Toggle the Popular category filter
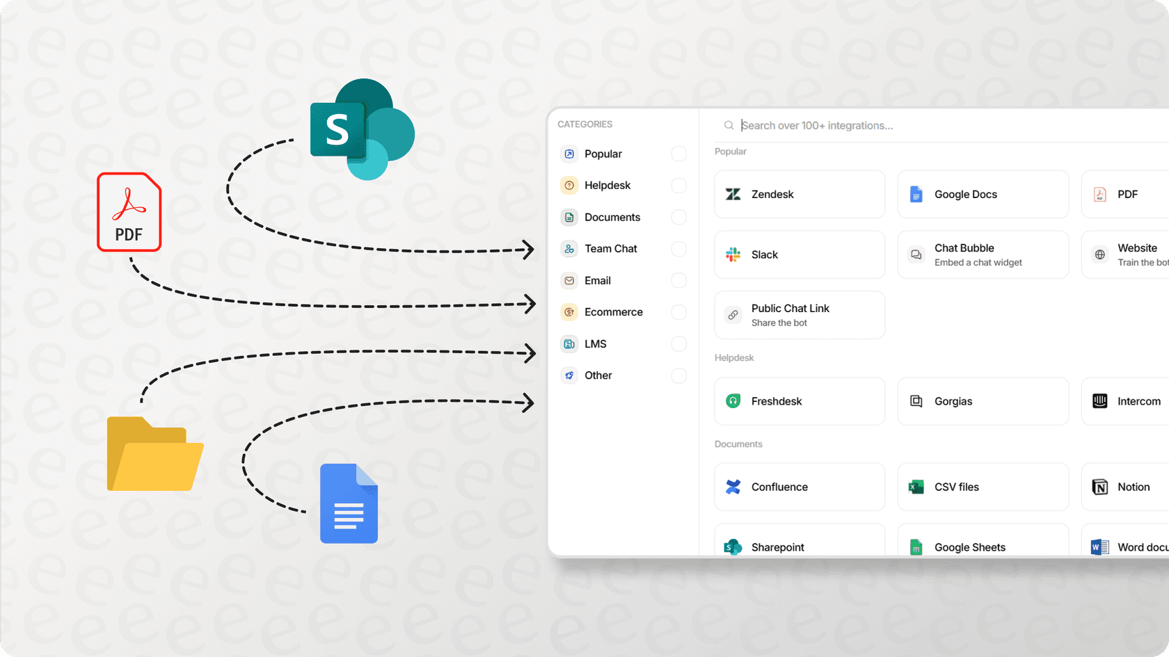 [x=678, y=154]
